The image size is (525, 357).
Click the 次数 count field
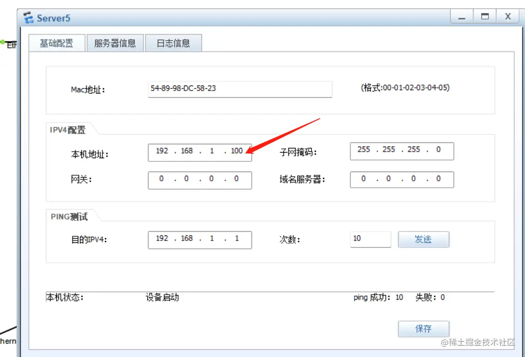(x=371, y=239)
